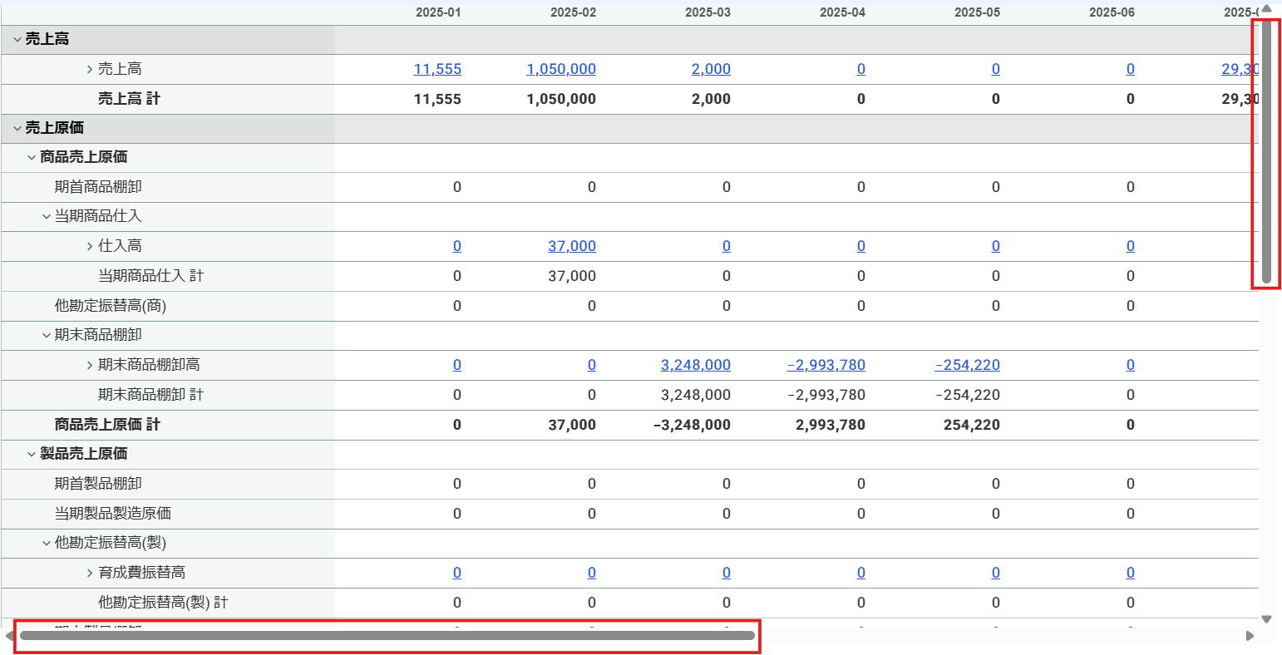Click the vertical scrollbar down arrow
1282x655 pixels.
pos(1267,619)
